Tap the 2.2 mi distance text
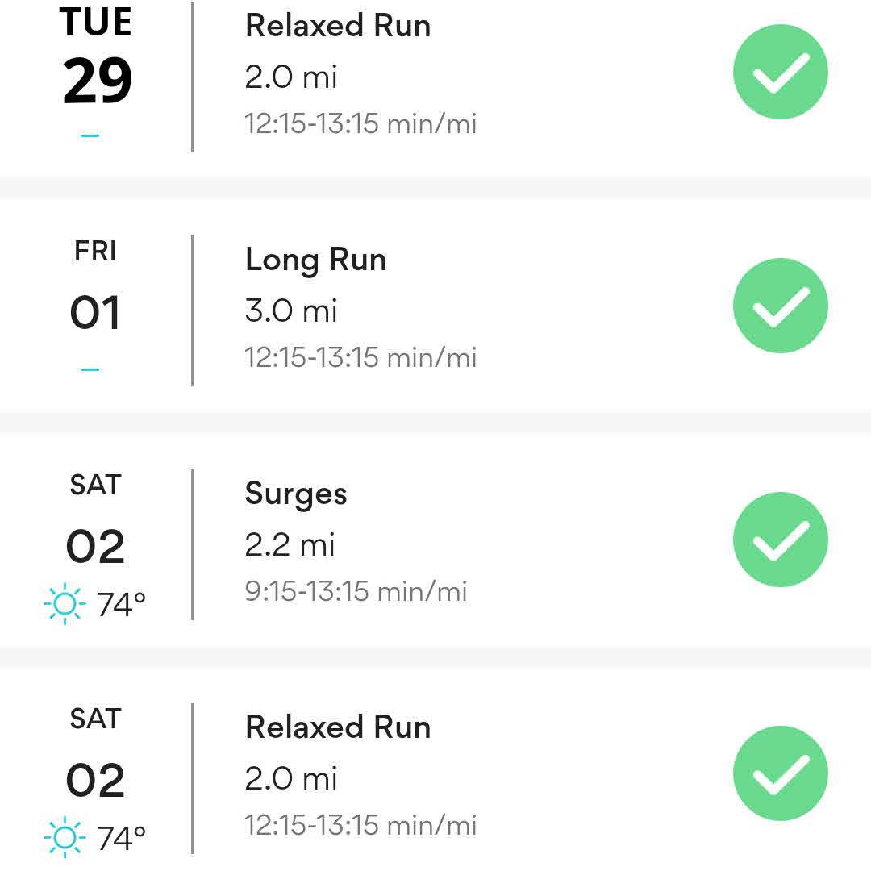The height and width of the screenshot is (871, 871). coord(290,545)
